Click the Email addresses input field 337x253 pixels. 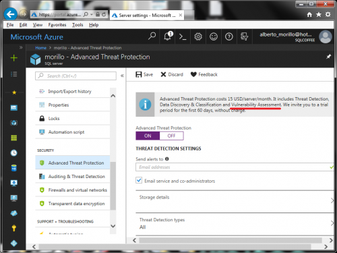click(x=235, y=167)
